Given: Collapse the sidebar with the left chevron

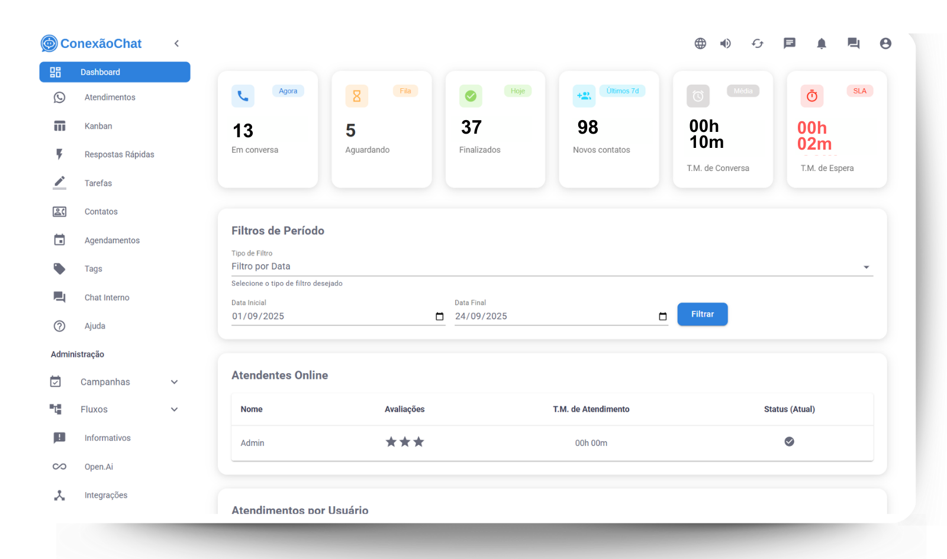Looking at the screenshot, I should pos(176,43).
